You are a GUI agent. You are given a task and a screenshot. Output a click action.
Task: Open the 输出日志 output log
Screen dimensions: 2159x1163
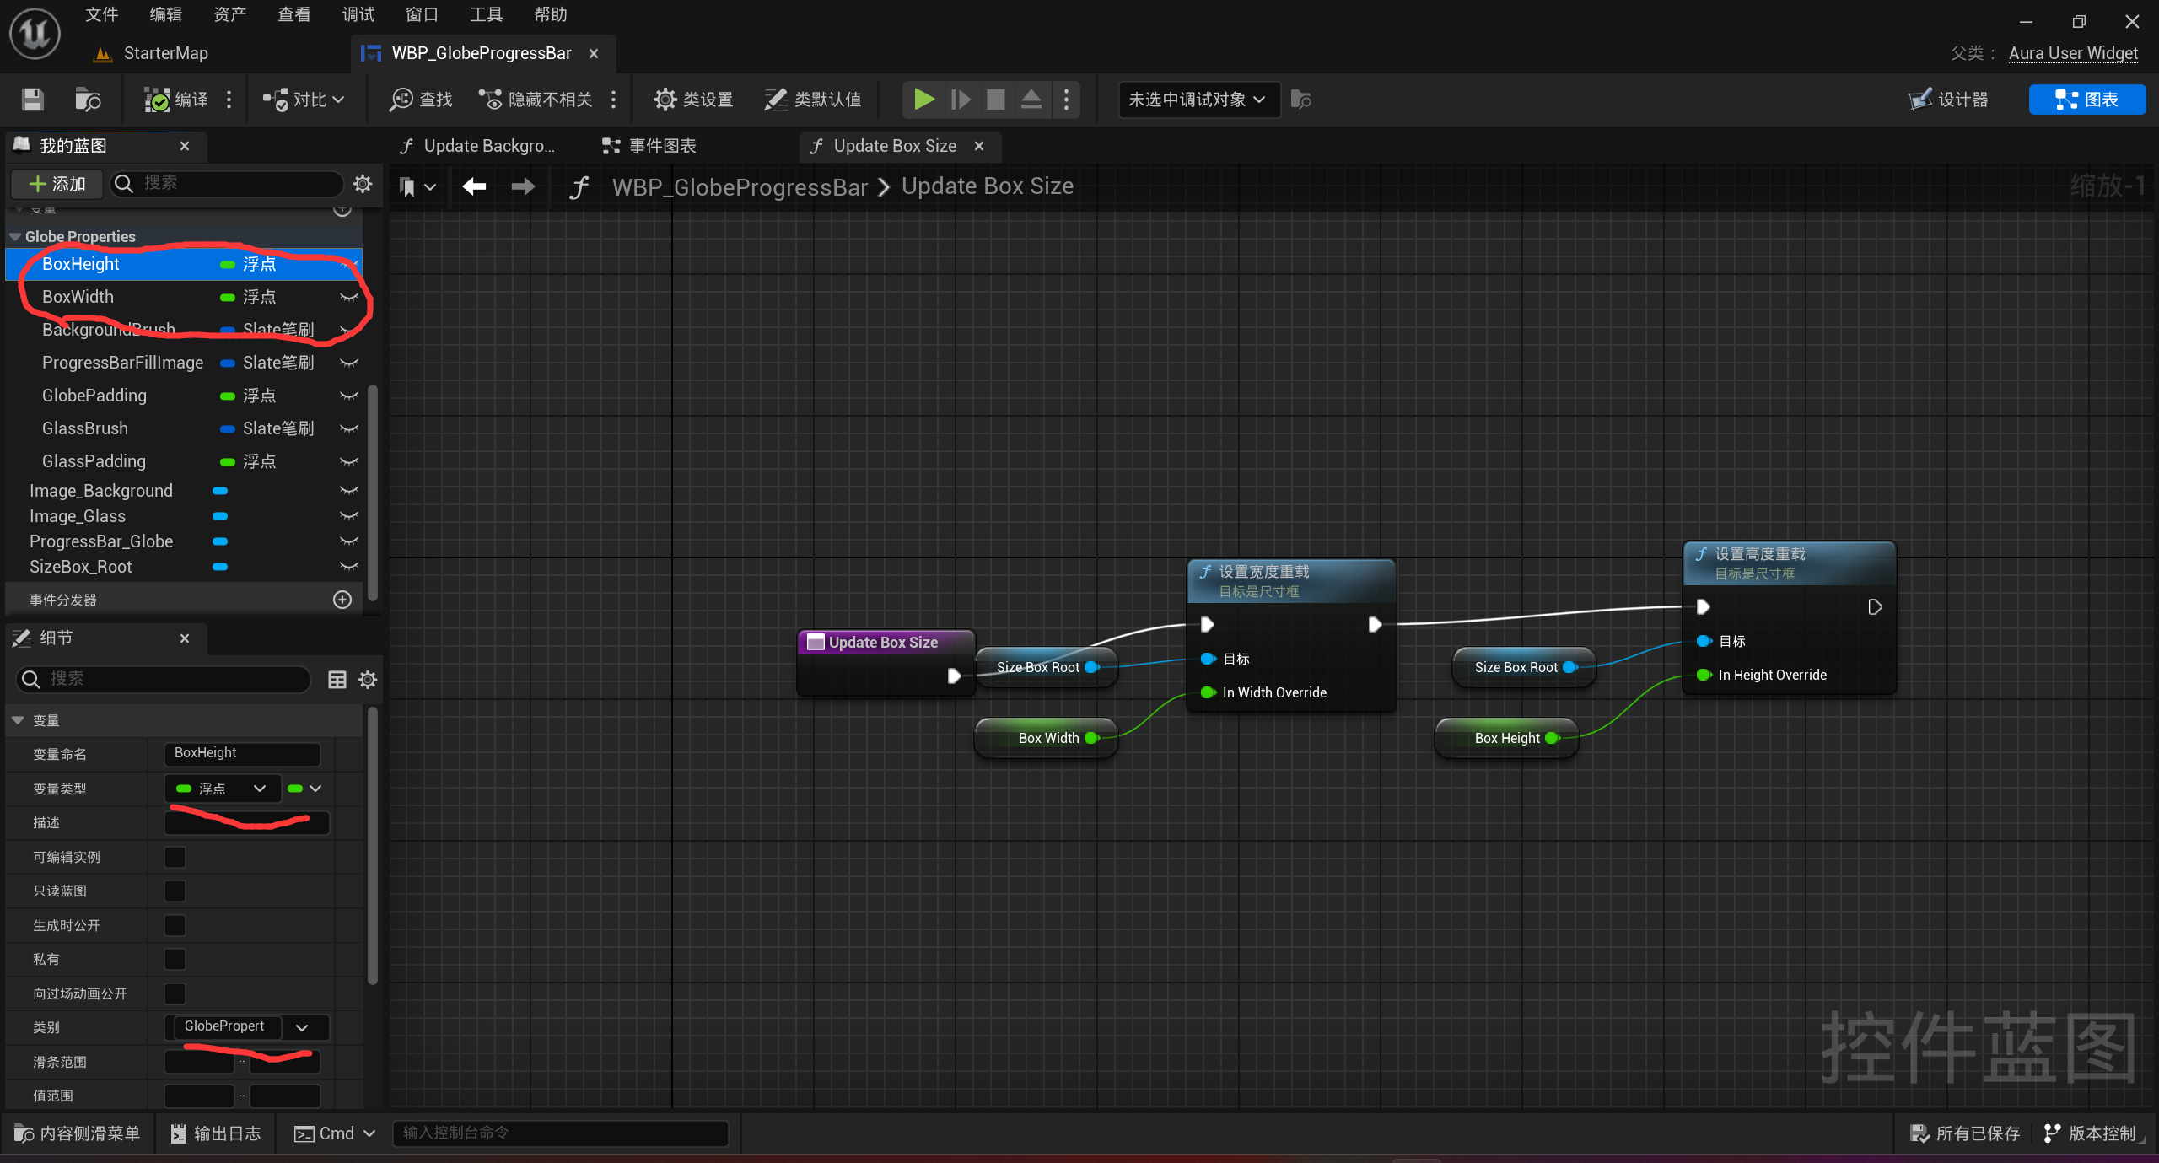pyautogui.click(x=216, y=1133)
